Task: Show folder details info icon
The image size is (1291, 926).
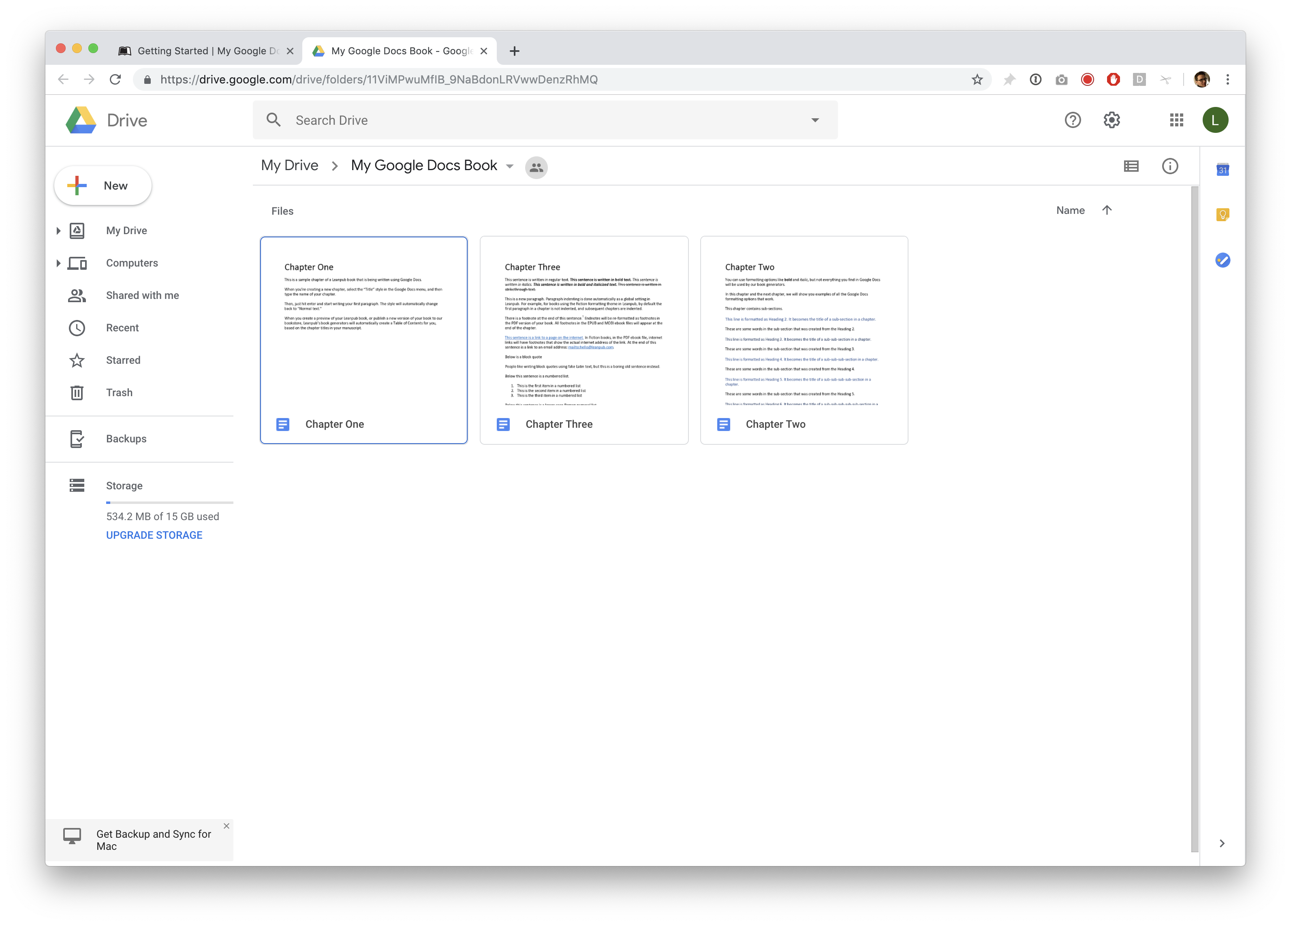Action: pyautogui.click(x=1170, y=166)
